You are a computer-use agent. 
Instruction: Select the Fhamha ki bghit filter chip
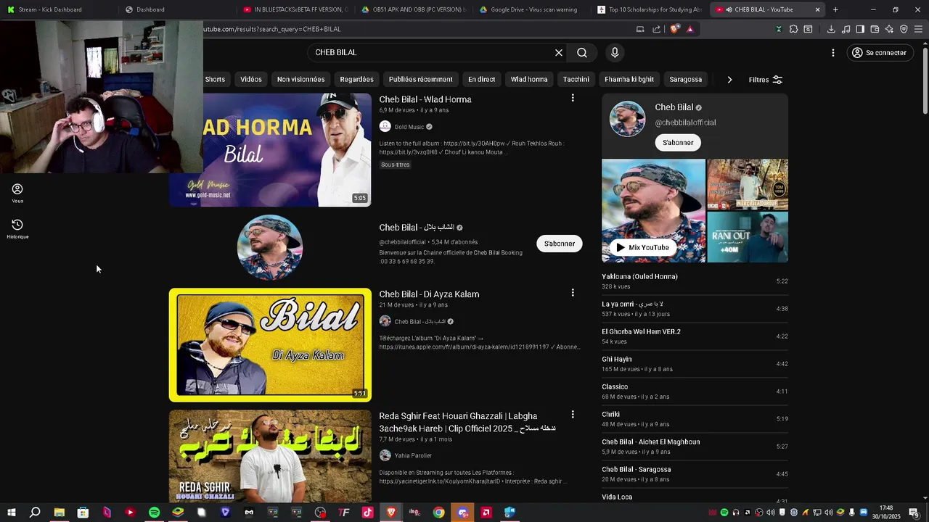point(629,80)
